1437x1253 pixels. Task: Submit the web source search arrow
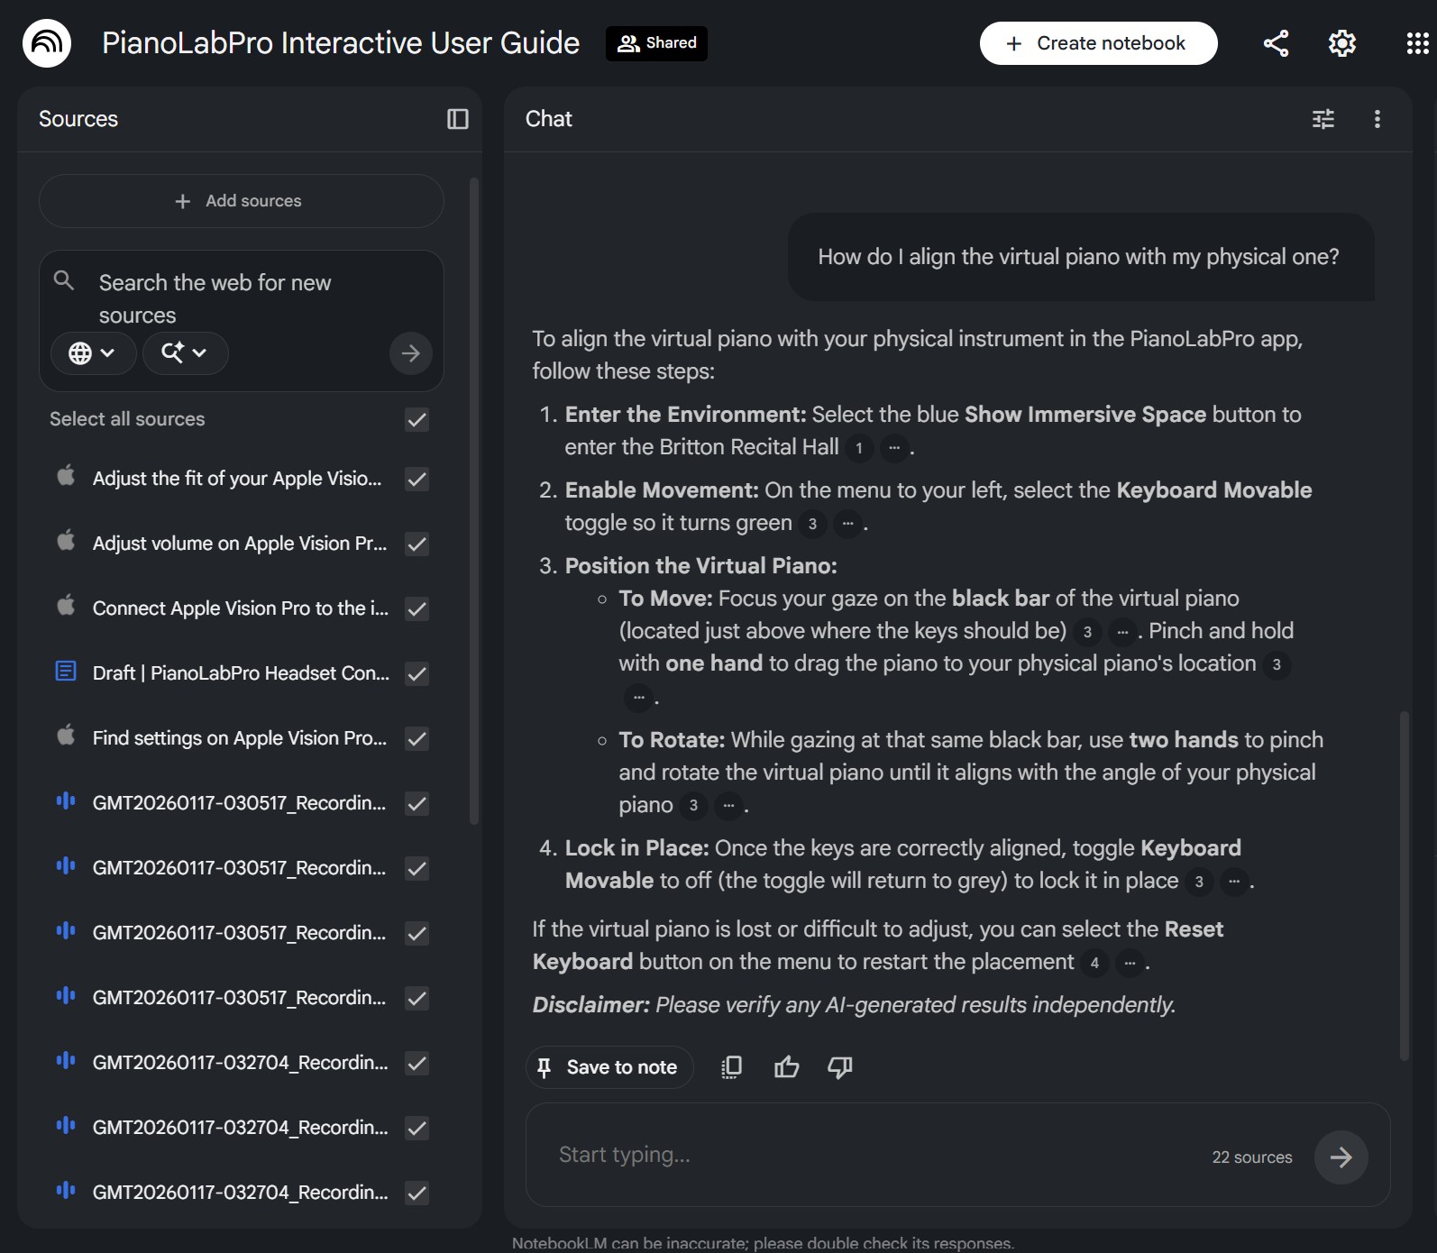[x=410, y=353]
